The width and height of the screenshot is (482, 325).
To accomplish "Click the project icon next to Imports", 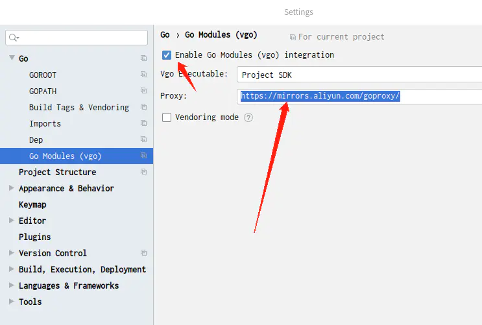I will point(143,123).
